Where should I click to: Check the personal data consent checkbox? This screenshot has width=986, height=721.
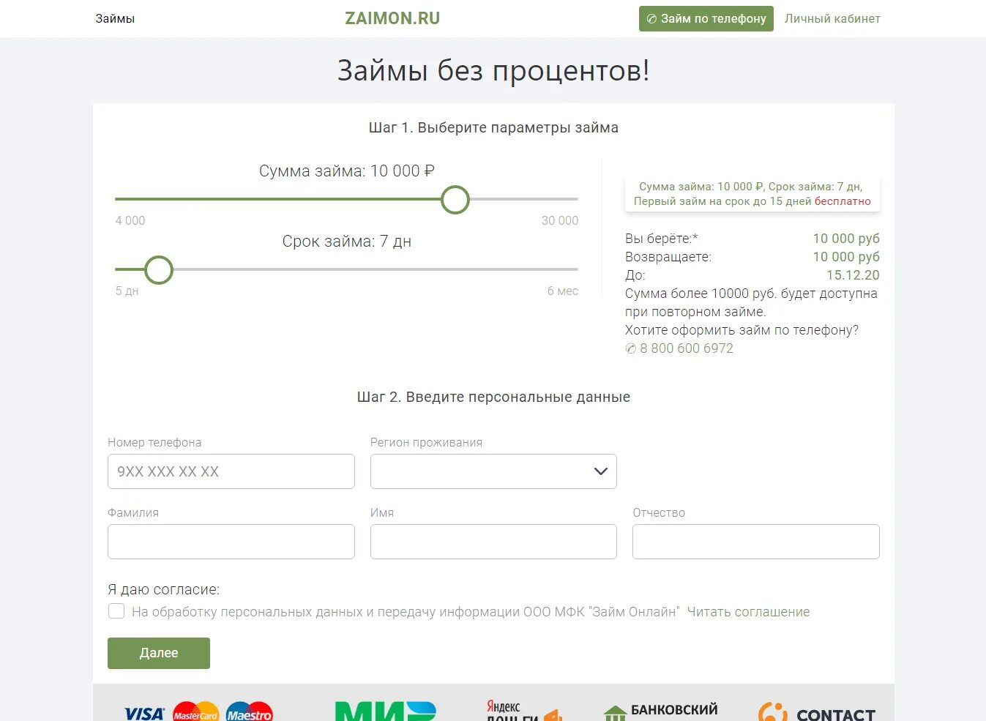(x=116, y=611)
